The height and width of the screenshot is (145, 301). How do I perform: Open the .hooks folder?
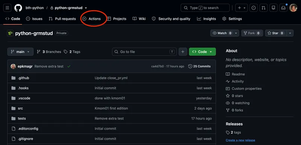pyautogui.click(x=23, y=88)
